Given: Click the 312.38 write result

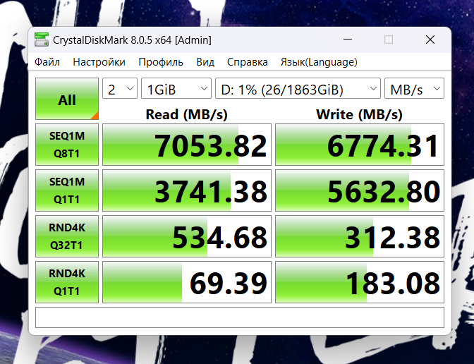Looking at the screenshot, I should click(x=360, y=236).
